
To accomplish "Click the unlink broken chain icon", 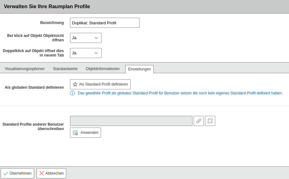I will (x=210, y=121).
